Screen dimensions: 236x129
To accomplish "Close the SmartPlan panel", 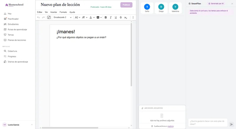I will pos(232,4).
